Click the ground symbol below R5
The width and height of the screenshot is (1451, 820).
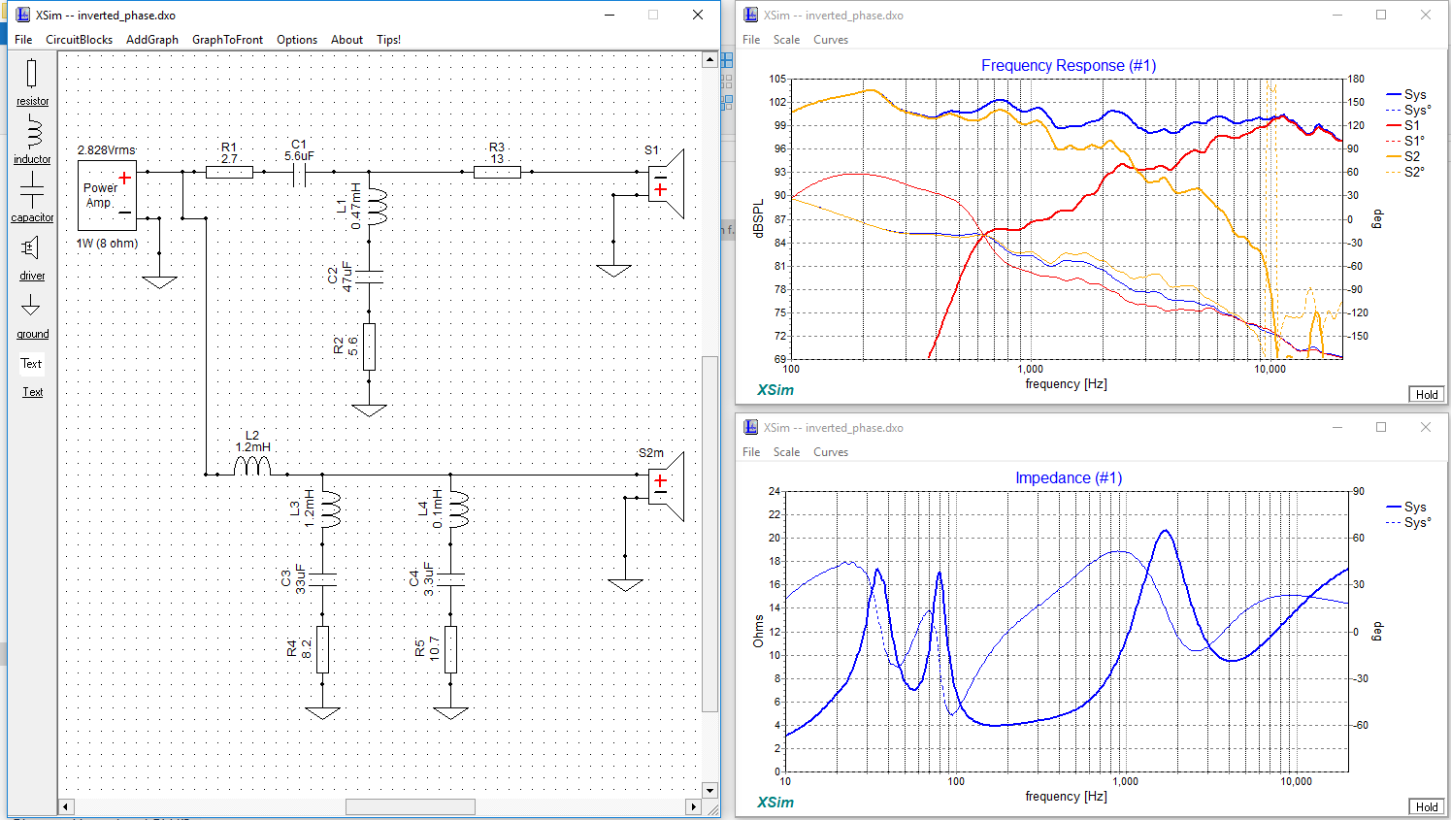point(450,713)
